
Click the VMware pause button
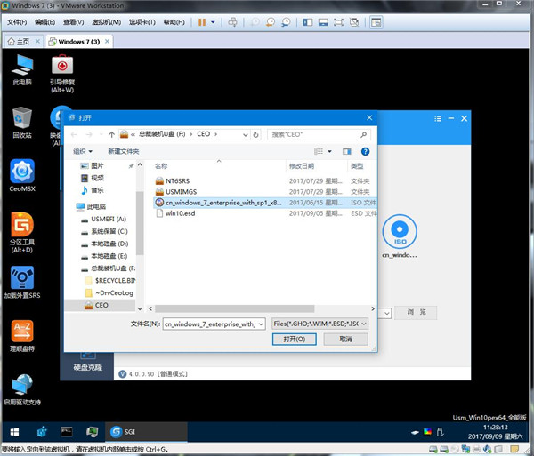coord(202,22)
